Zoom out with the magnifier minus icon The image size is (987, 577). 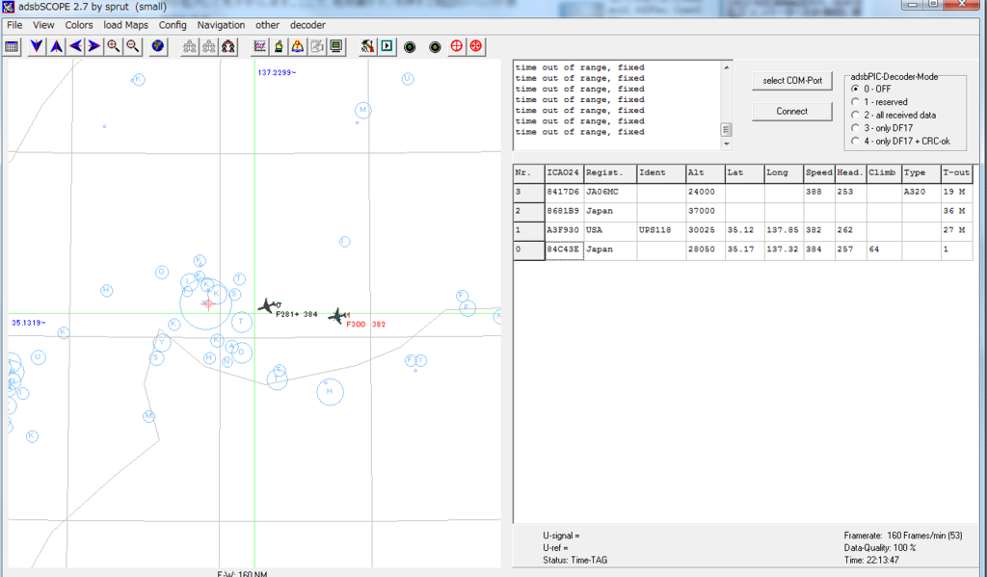click(x=132, y=46)
